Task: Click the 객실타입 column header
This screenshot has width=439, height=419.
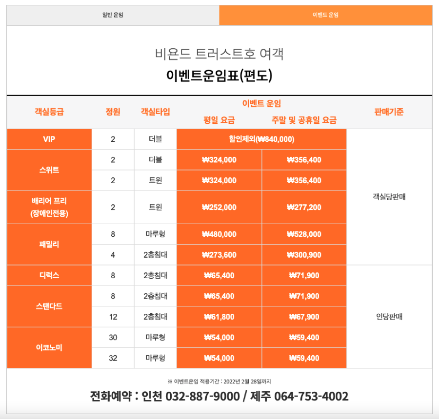Action: pos(156,112)
